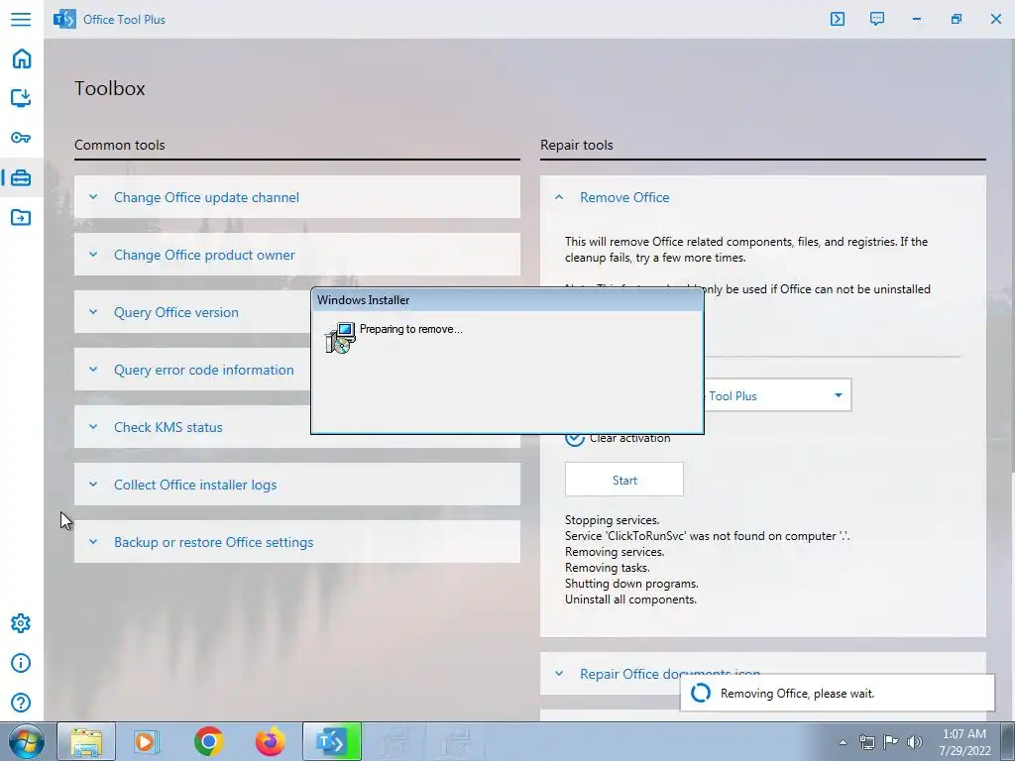Launch Firefox from taskbar
The image size is (1015, 761).
270,741
